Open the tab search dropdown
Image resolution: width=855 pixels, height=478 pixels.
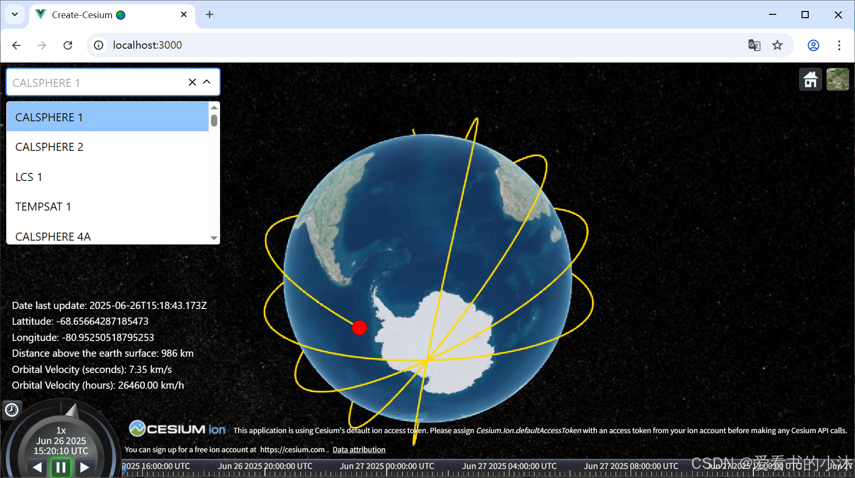15,14
